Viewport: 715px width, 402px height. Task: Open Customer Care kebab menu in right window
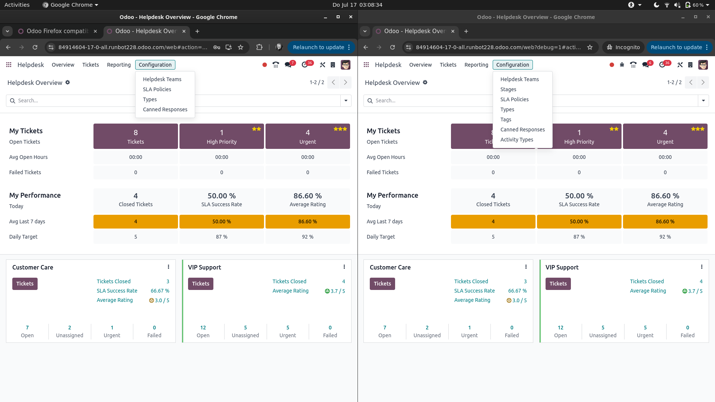(x=526, y=267)
